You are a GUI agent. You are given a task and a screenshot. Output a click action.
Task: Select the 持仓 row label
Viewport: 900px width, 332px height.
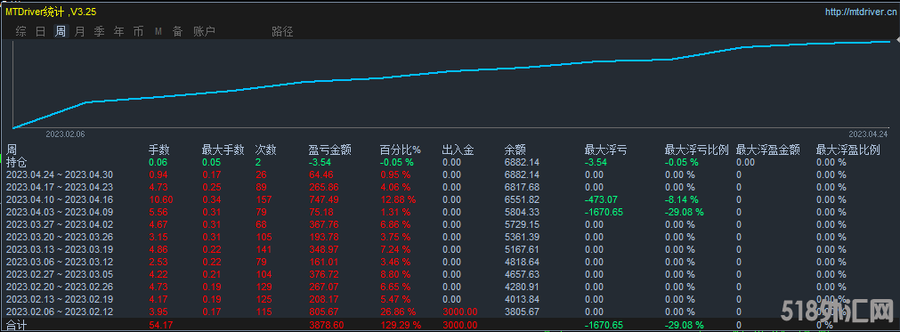[x=17, y=162]
